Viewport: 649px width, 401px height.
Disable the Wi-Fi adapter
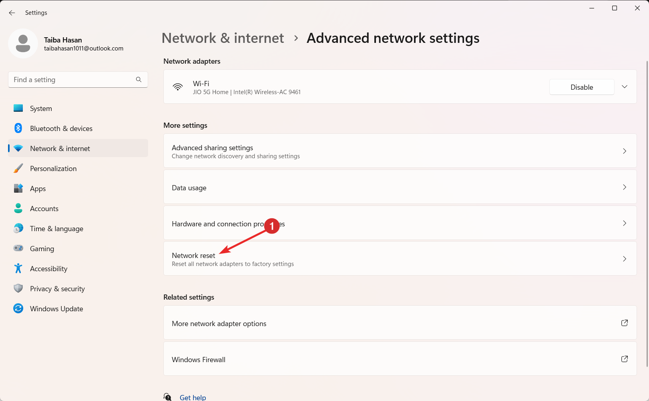click(x=582, y=87)
